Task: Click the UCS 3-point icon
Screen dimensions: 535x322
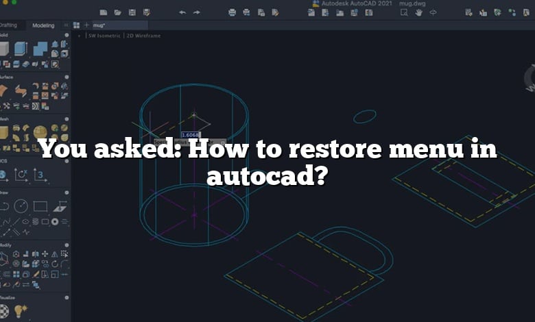Action: tap(40, 175)
